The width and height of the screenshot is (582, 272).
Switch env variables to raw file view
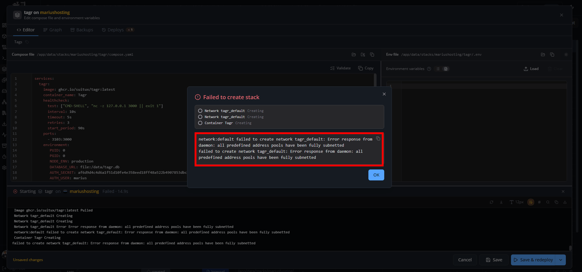coord(446,69)
